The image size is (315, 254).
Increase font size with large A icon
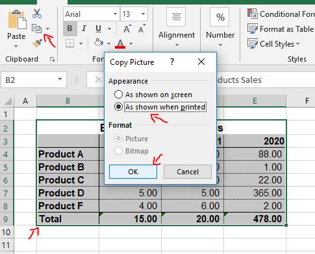127,29
